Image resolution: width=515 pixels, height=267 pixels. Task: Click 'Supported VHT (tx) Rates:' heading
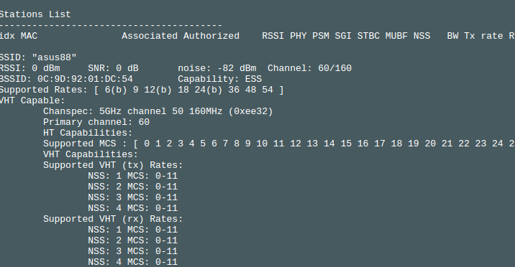click(113, 165)
